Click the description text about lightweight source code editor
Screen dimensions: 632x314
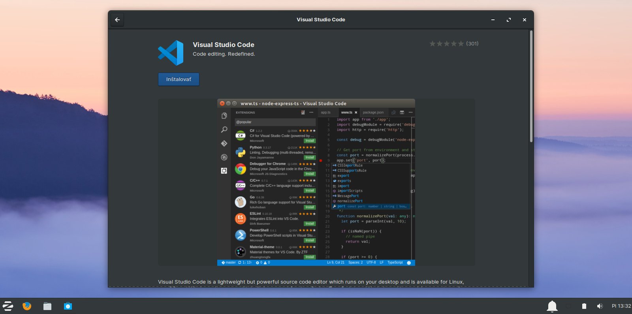[311, 282]
